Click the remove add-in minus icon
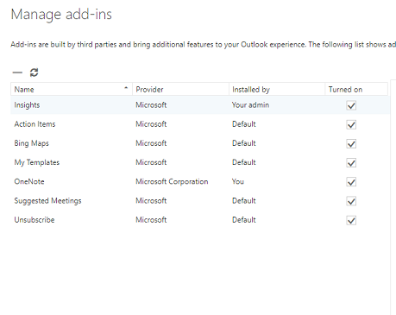The height and width of the screenshot is (315, 396). [17, 72]
